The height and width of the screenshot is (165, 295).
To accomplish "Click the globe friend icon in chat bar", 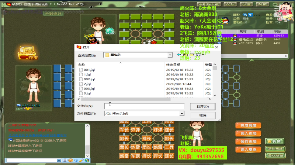I will tap(87, 160).
